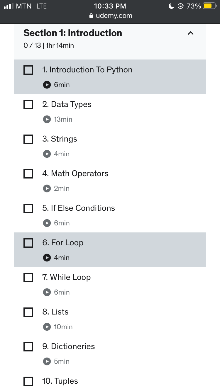This screenshot has height=391, width=220.
Task: Tap the udemy.com address bar
Action: (111, 16)
